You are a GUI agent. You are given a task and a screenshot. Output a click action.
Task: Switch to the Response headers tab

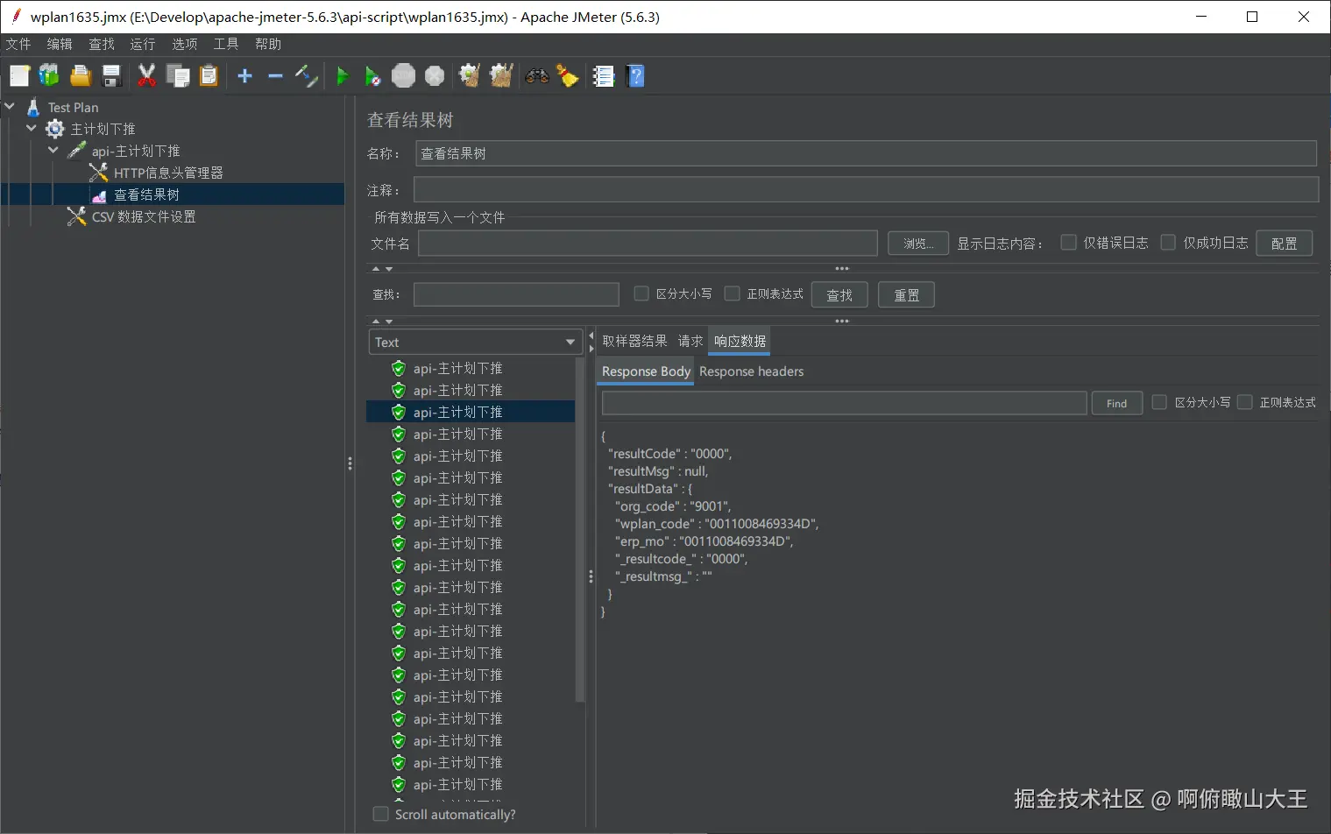(x=751, y=371)
